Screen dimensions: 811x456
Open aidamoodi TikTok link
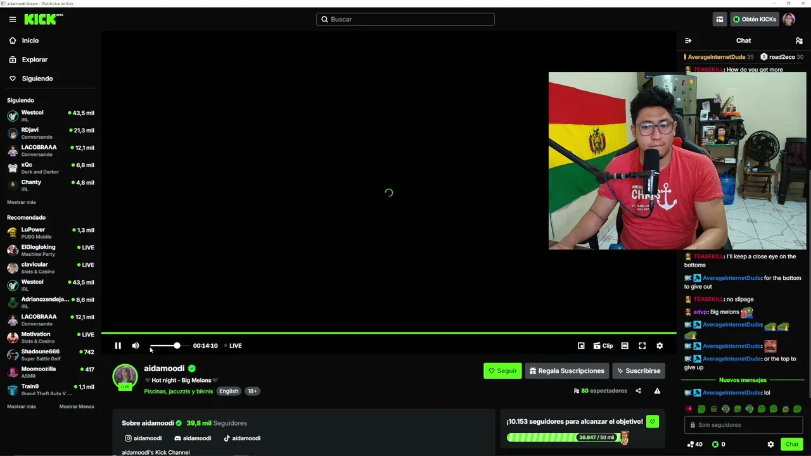242,438
